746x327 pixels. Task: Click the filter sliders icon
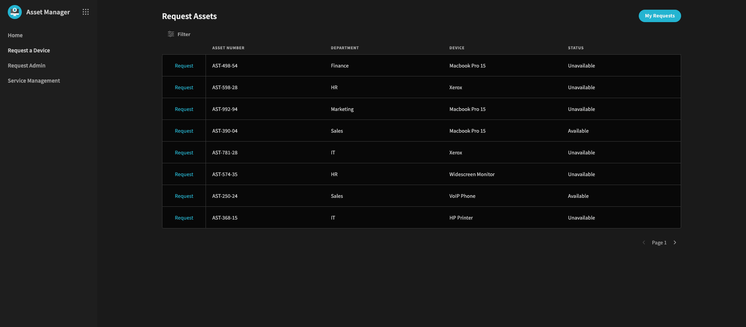(x=171, y=34)
